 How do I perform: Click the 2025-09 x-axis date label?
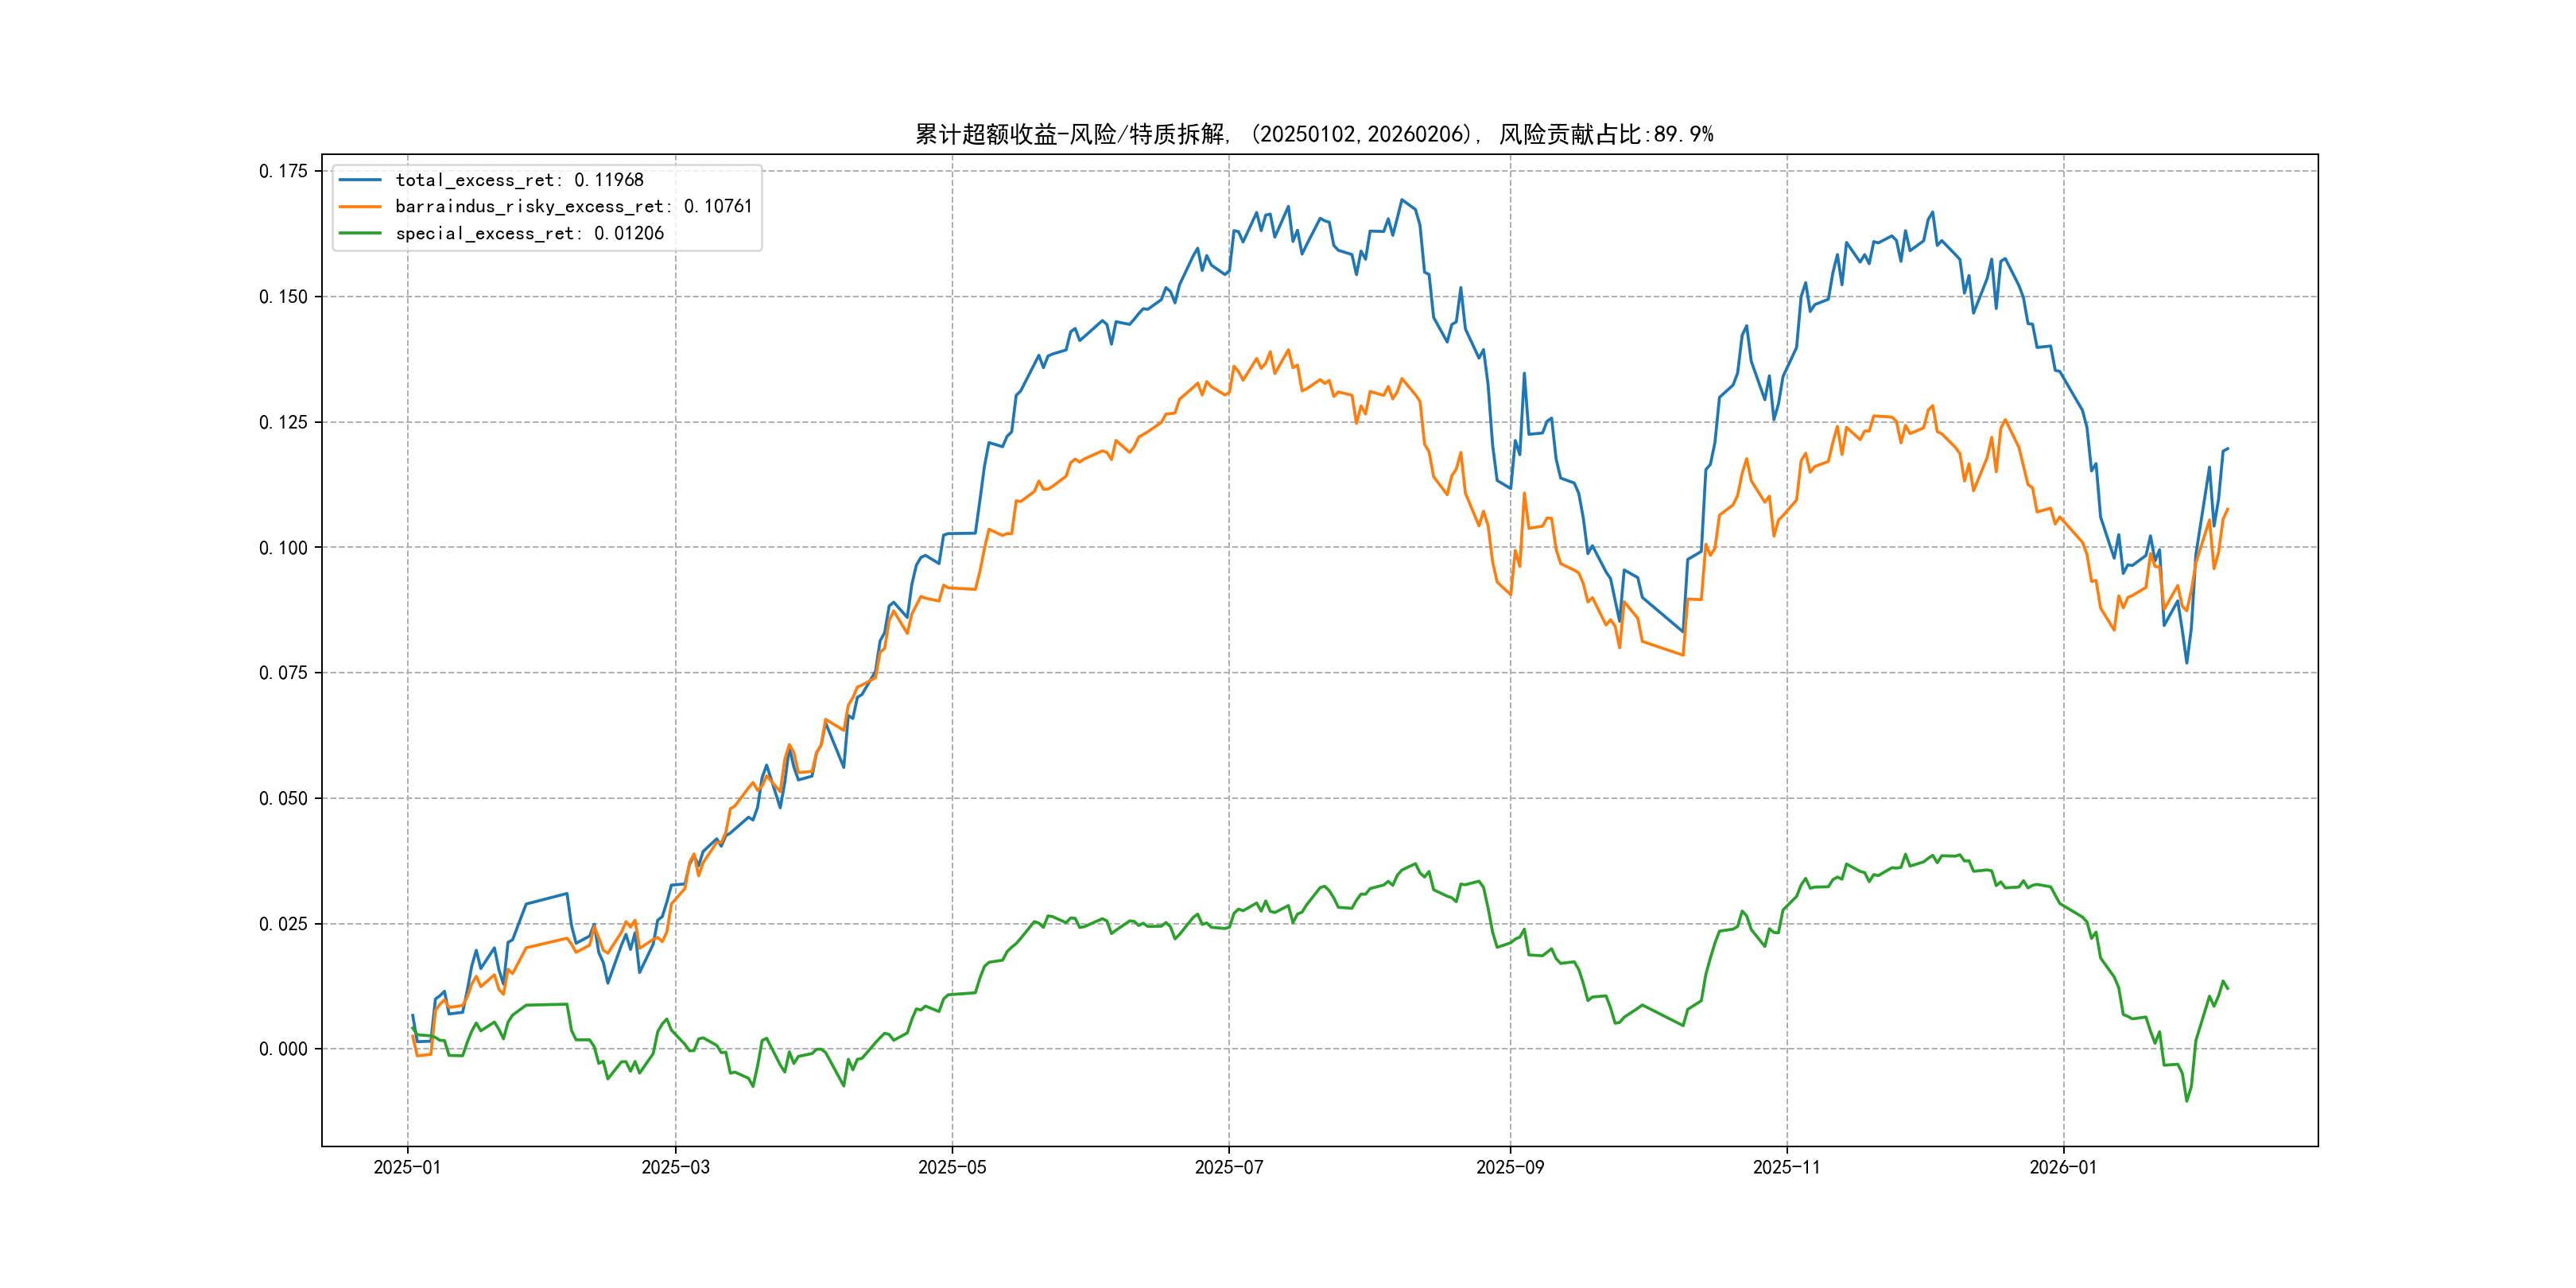pyautogui.click(x=1510, y=1167)
